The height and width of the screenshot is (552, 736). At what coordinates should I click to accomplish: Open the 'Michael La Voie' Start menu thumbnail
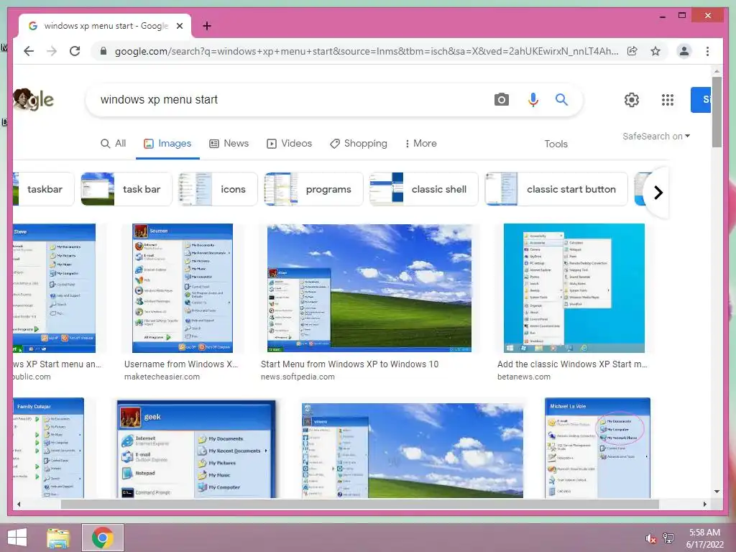coord(597,448)
